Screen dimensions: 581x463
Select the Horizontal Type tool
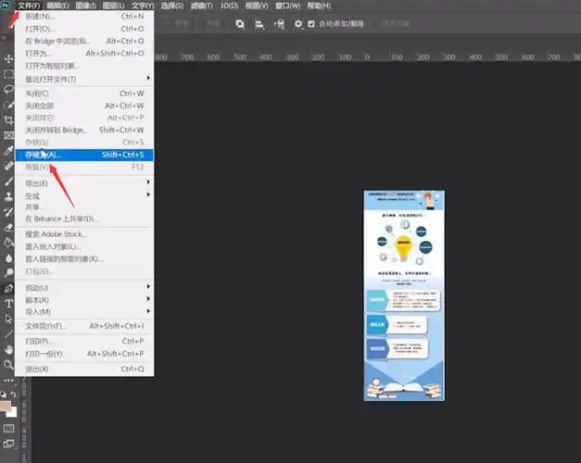(9, 304)
